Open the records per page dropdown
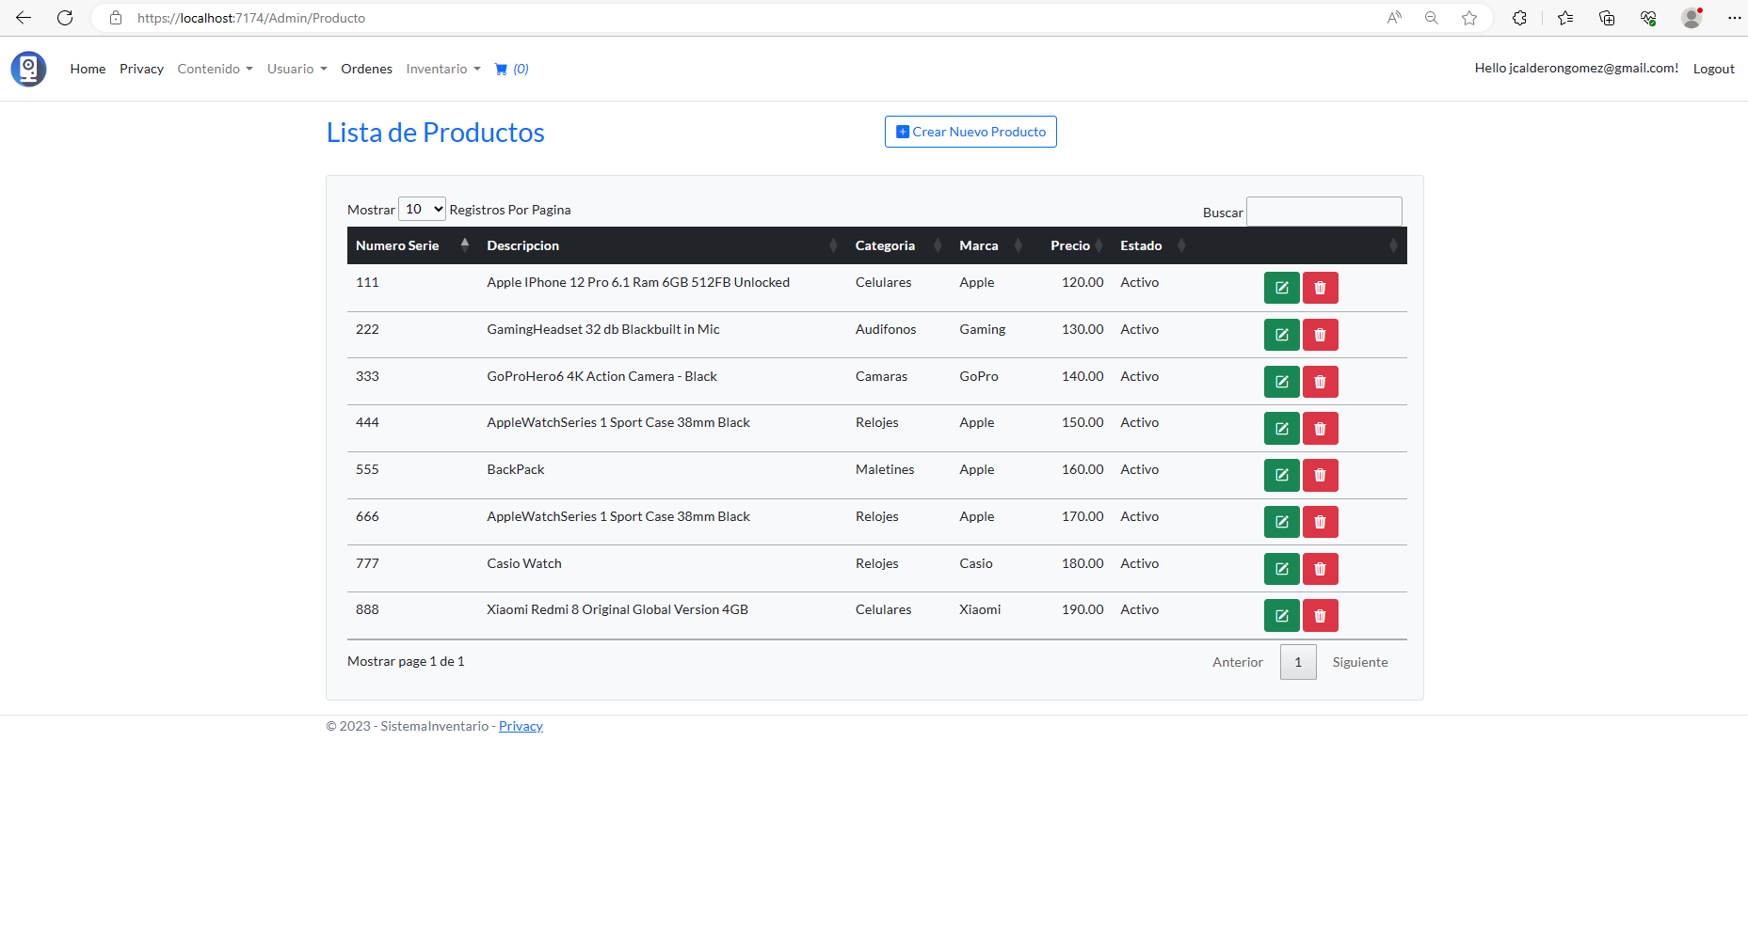Viewport: 1748px width, 946px height. [422, 209]
